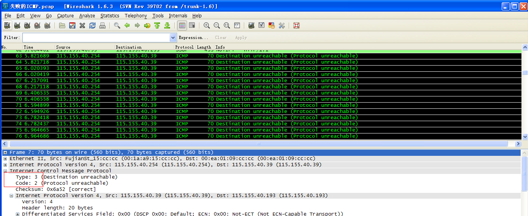Open the Capture menu
This screenshot has width=528, height=216.
(x=65, y=16)
